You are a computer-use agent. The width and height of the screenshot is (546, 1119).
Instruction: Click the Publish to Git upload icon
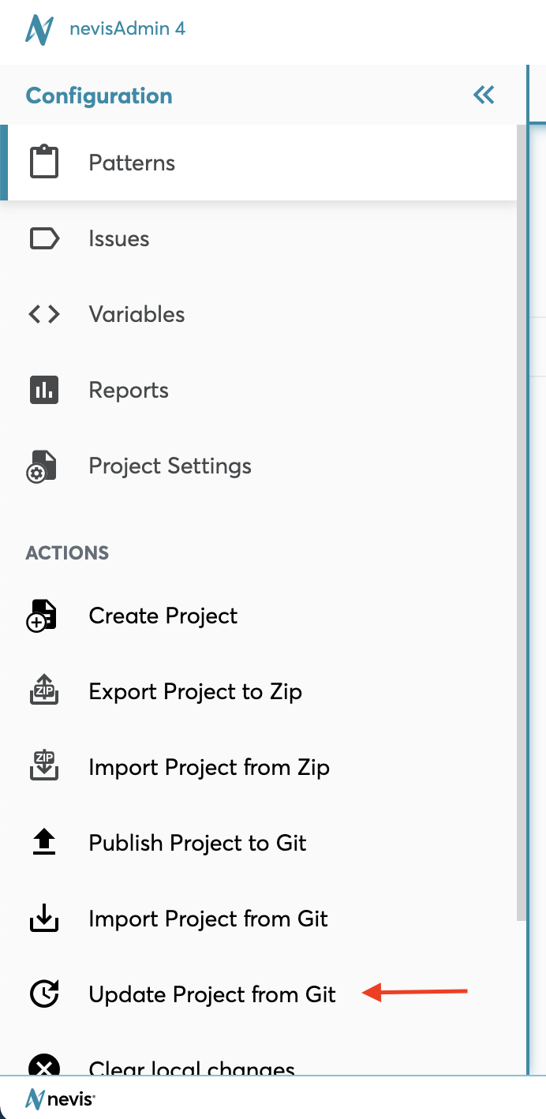(x=44, y=843)
